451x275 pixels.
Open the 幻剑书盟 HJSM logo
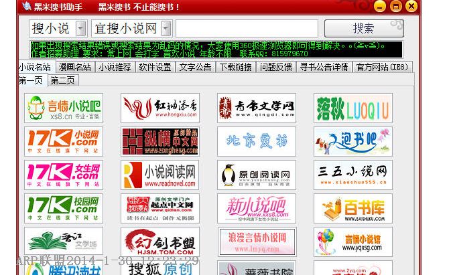coord(160,242)
